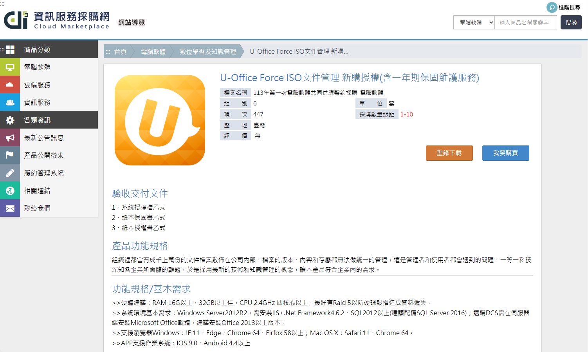Click the line 系統授權檔乙式
The height and width of the screenshot is (352, 588).
pos(139,207)
